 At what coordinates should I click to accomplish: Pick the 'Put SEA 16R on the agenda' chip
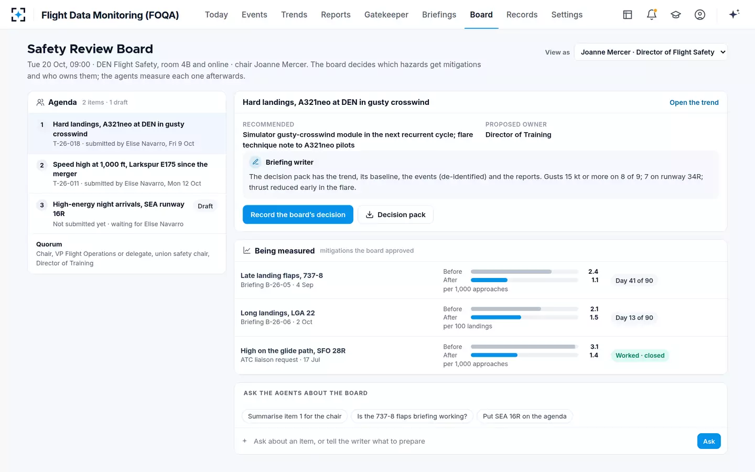524,416
